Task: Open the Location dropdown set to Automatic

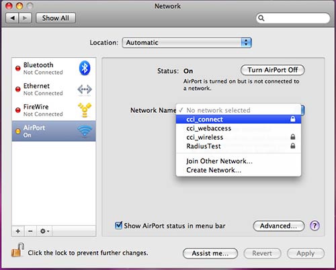Action: click(187, 42)
